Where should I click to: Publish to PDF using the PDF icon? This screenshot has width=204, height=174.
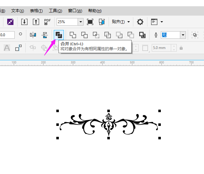point(47,22)
